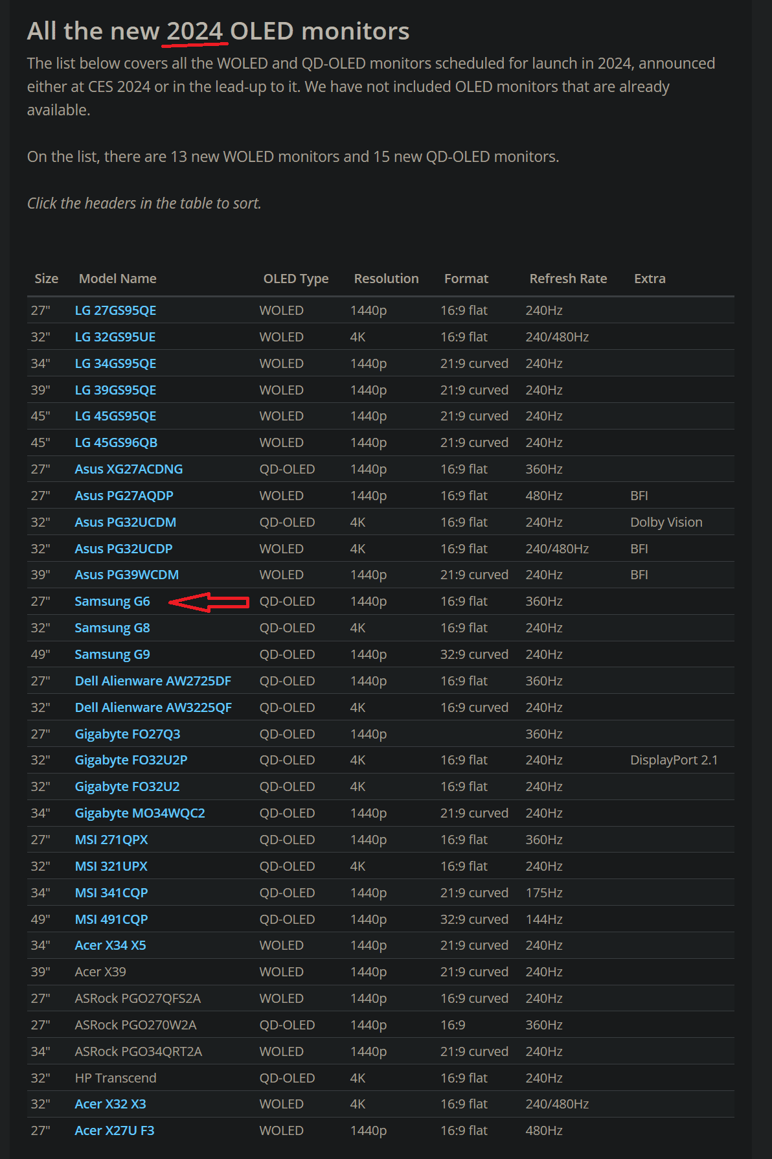Image resolution: width=772 pixels, height=1159 pixels.
Task: Open the Samsung G6 monitor link
Action: [112, 601]
